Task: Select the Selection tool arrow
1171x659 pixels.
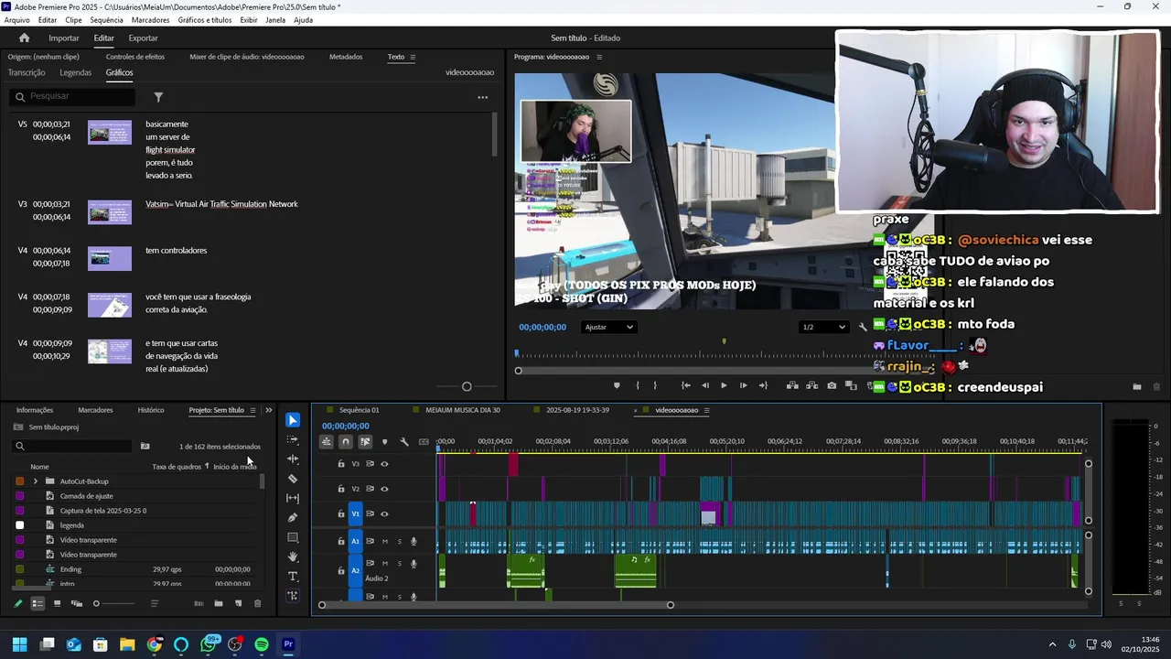Action: click(293, 420)
